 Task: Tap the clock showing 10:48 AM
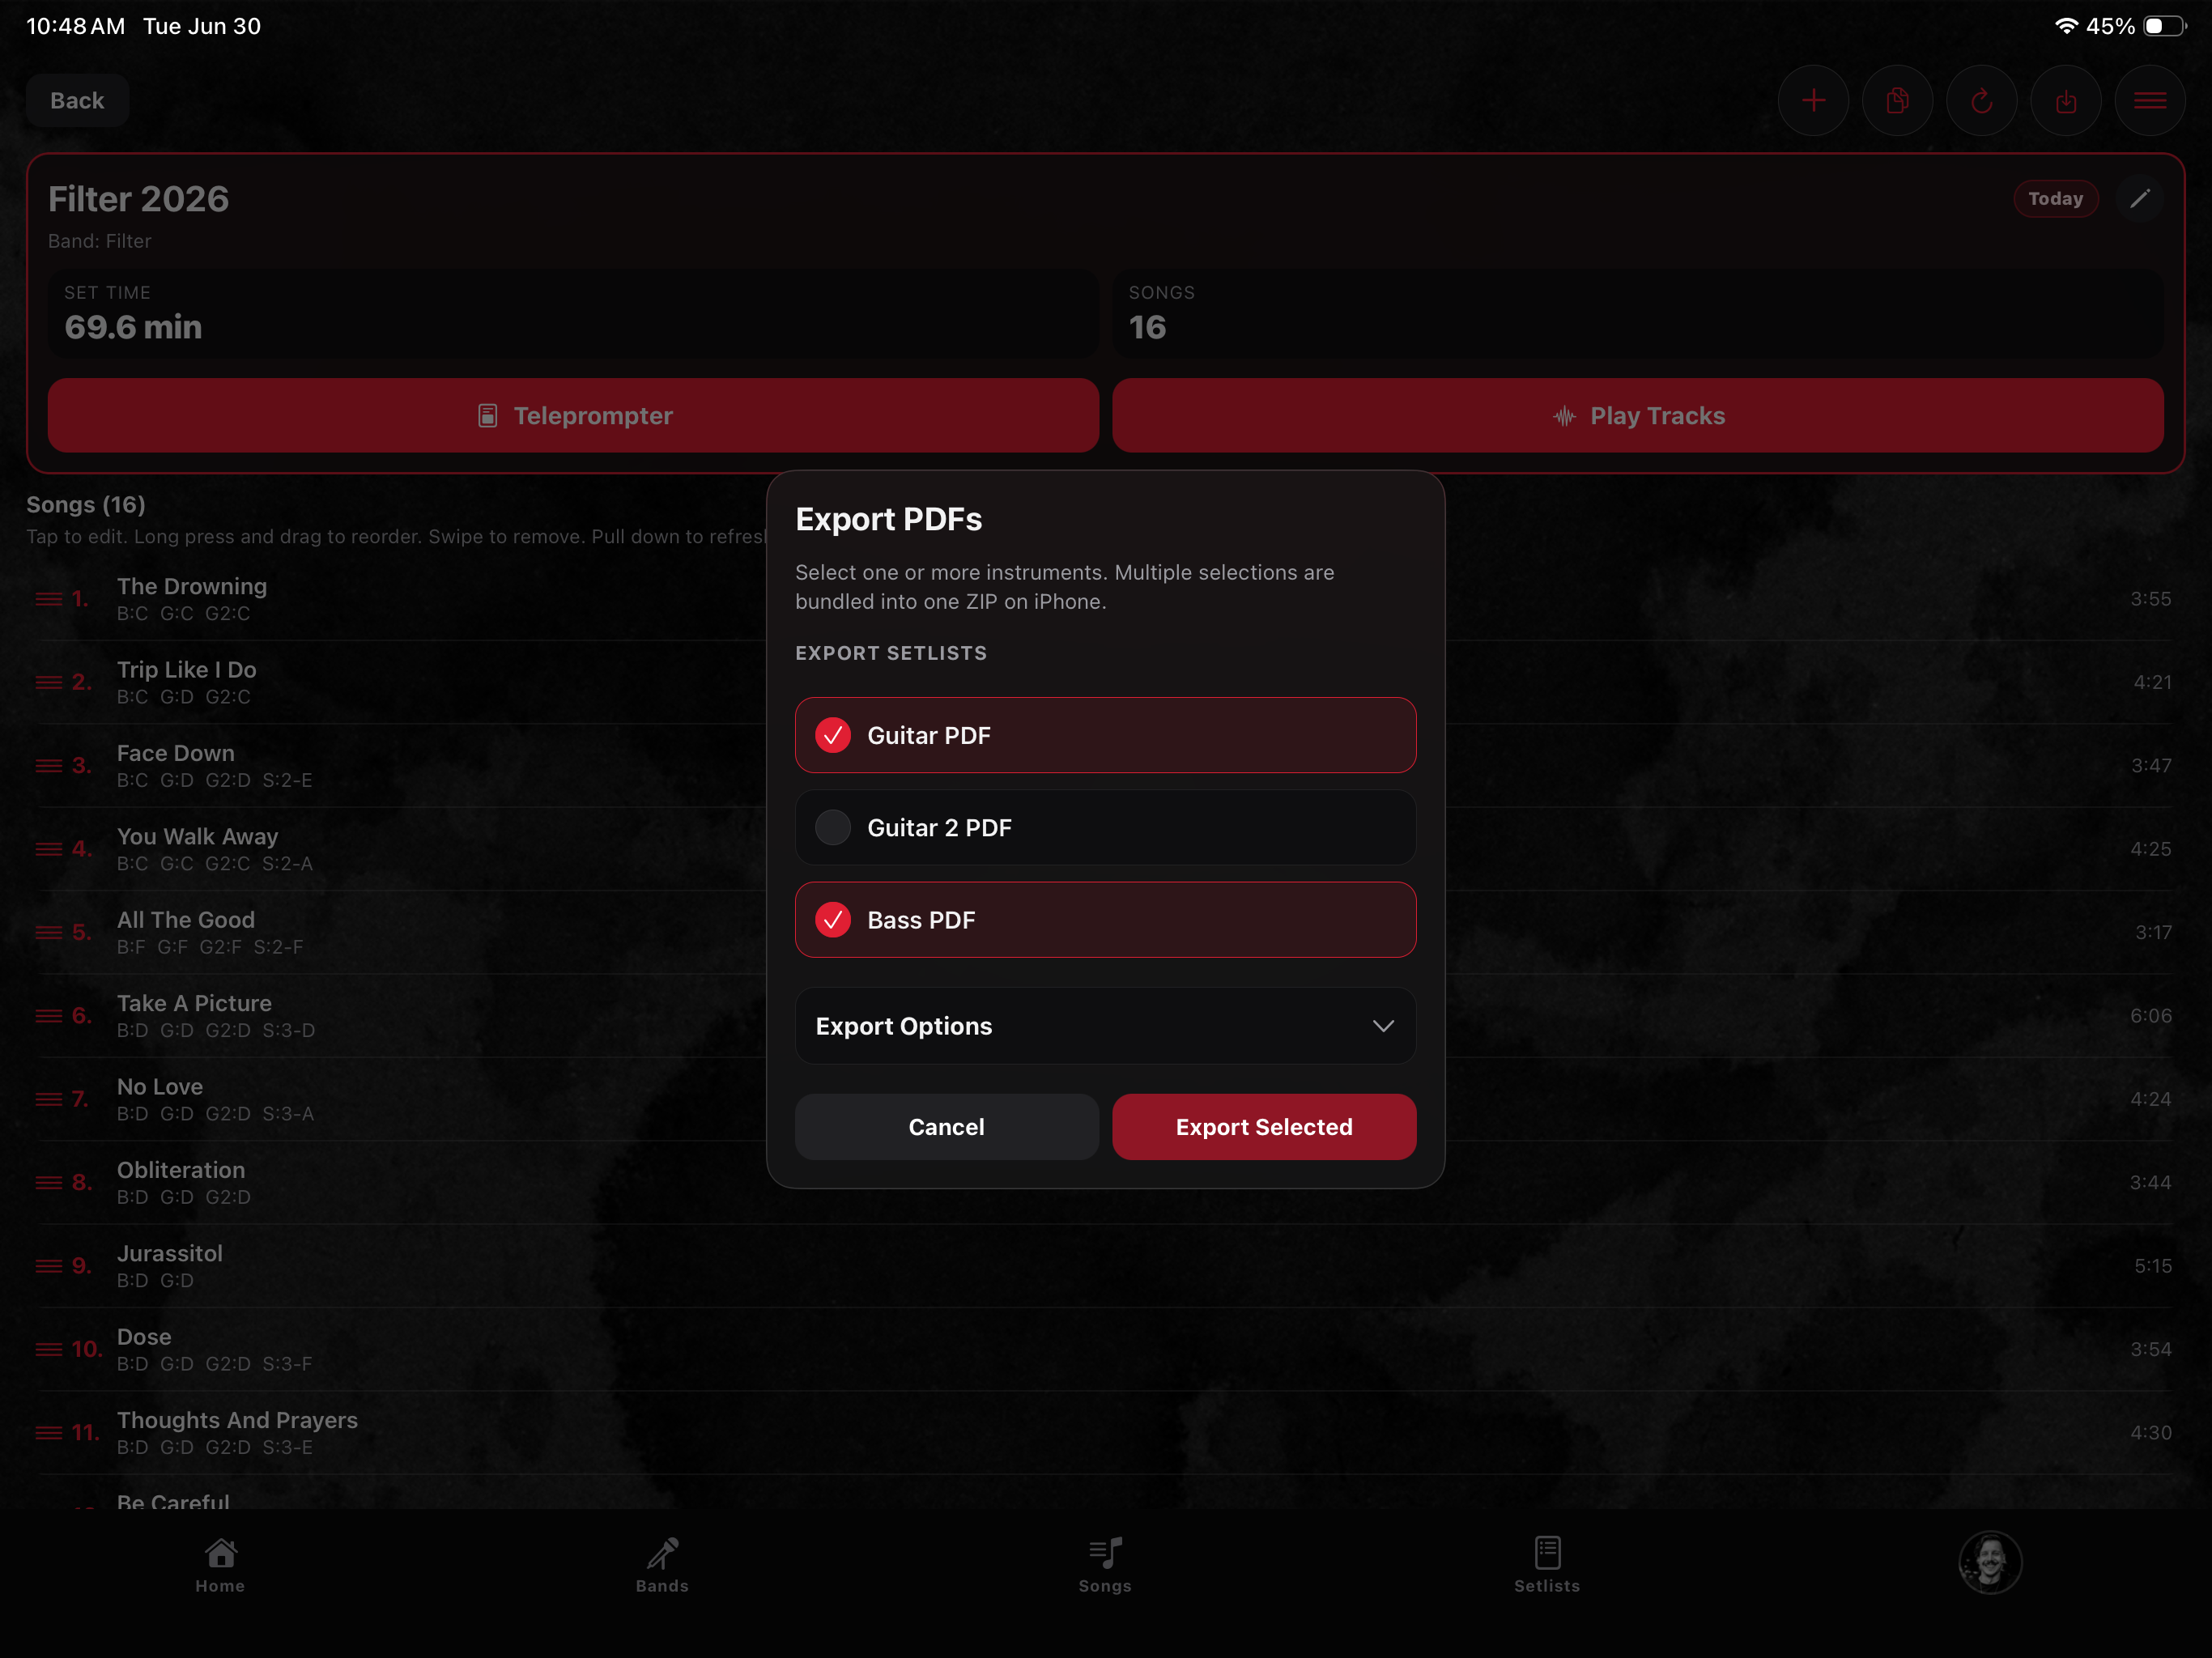click(x=76, y=26)
